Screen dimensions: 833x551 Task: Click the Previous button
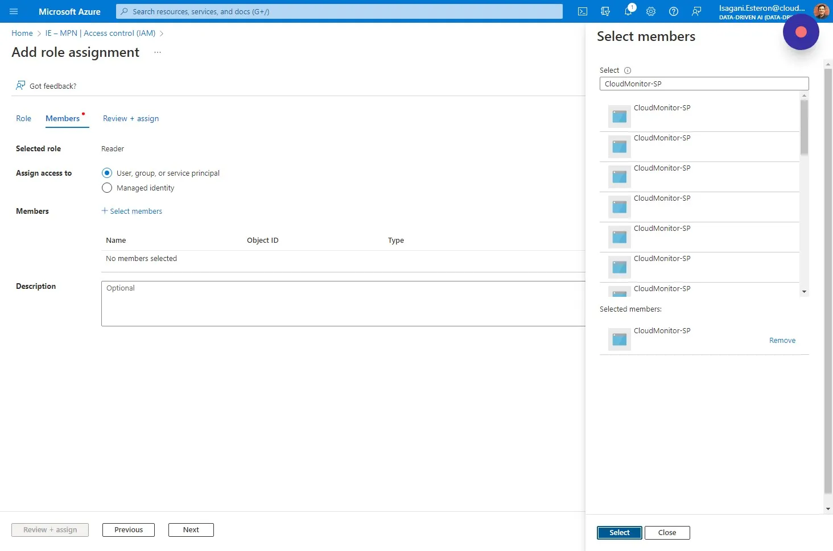point(129,530)
